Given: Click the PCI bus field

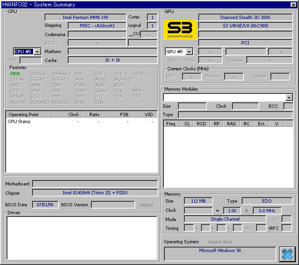Looking at the screenshot, I should (x=245, y=43).
